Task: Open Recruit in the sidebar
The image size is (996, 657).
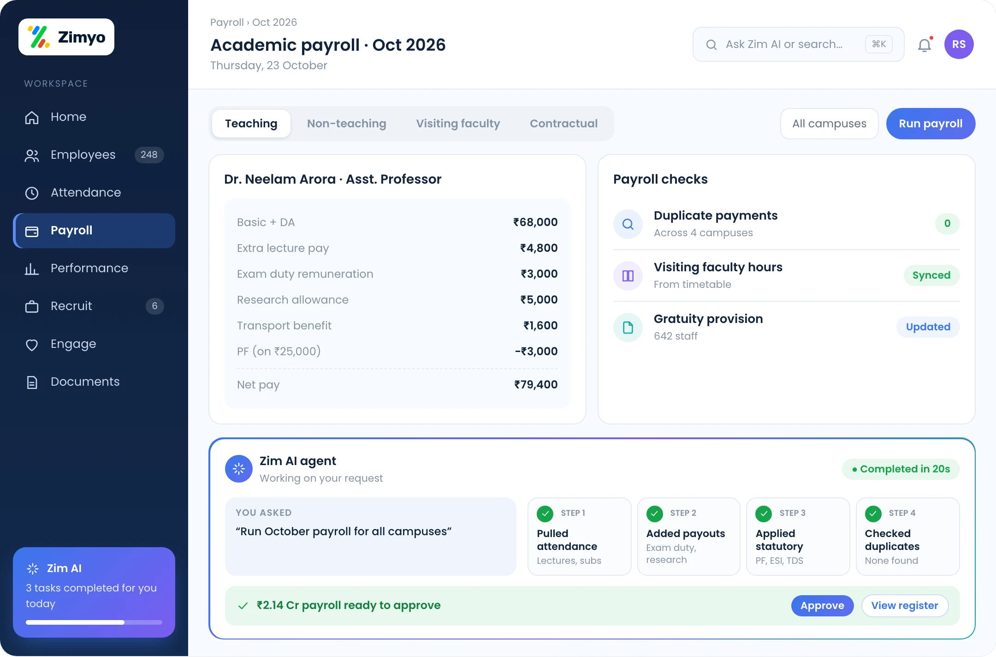Action: (x=94, y=306)
